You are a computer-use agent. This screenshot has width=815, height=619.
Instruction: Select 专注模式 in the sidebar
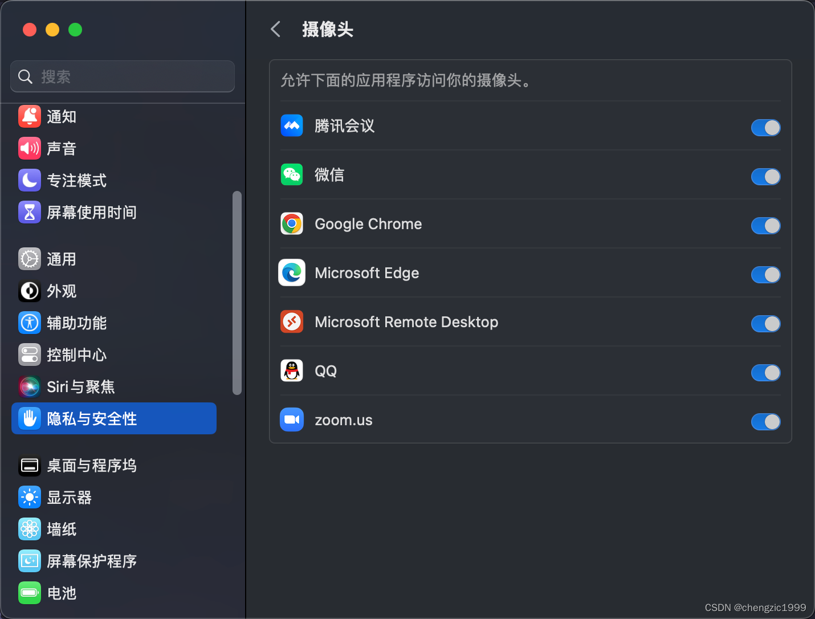[x=76, y=181]
